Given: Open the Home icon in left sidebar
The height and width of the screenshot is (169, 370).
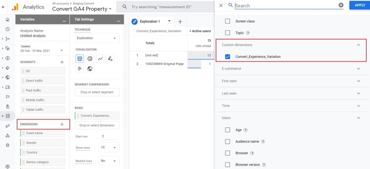Looking at the screenshot, I should coord(7,19).
